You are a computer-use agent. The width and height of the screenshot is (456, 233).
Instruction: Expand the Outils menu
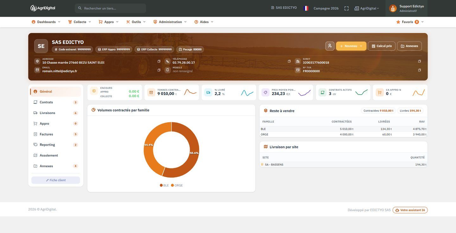pos(136,22)
